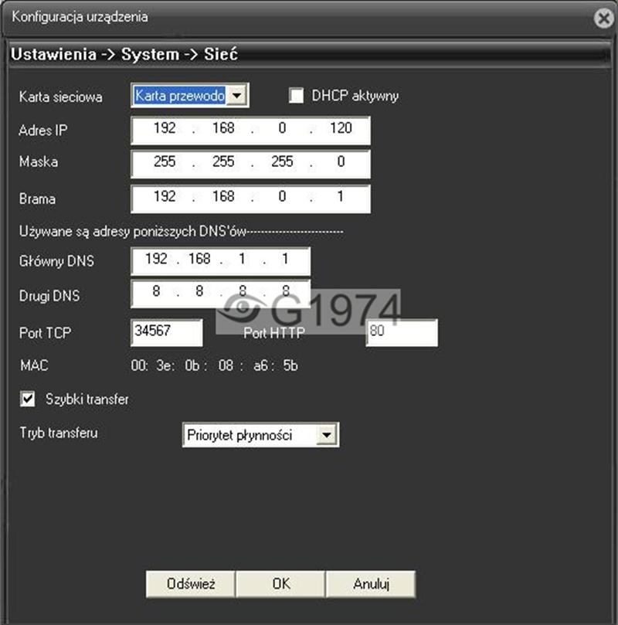This screenshot has height=625, width=618.
Task: Click the Ustawienia -> System -> Sieć heading
Action: [124, 54]
